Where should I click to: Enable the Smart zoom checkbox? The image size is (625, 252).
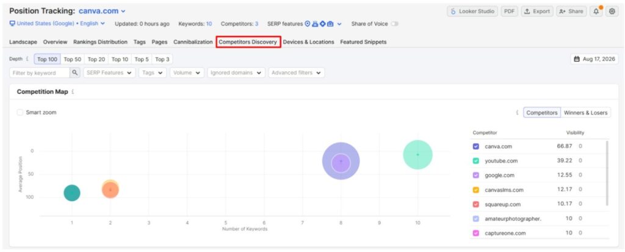pos(20,113)
